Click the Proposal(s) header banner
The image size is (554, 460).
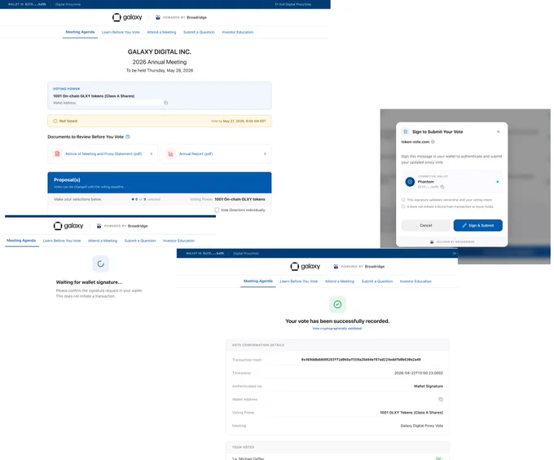point(160,183)
